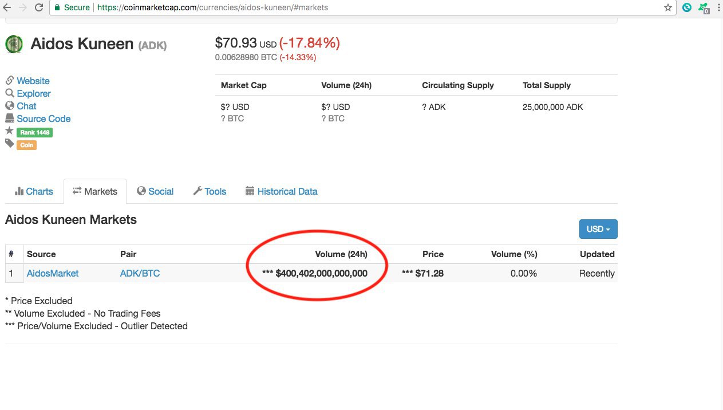Open the Website link

(33, 81)
